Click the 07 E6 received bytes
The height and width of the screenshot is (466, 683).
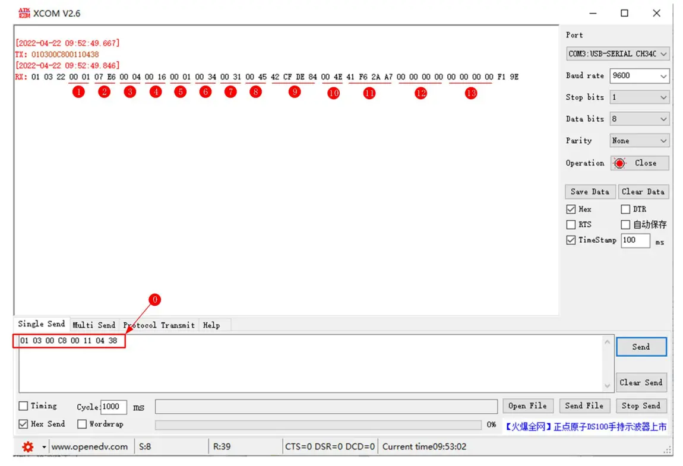(105, 77)
